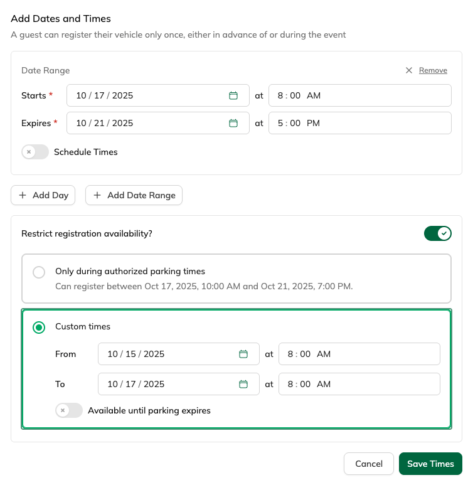Click the Only during authorized parking times label

(x=130, y=271)
